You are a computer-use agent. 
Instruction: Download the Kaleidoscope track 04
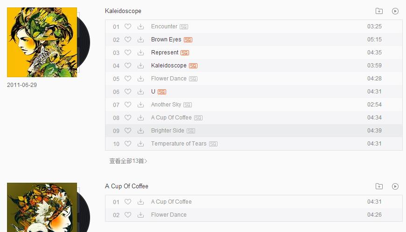point(140,66)
